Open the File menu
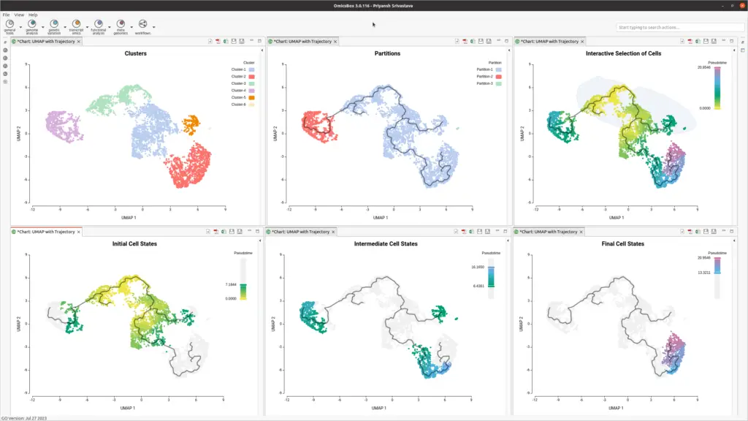Viewport: 748px width, 421px height. click(6, 15)
